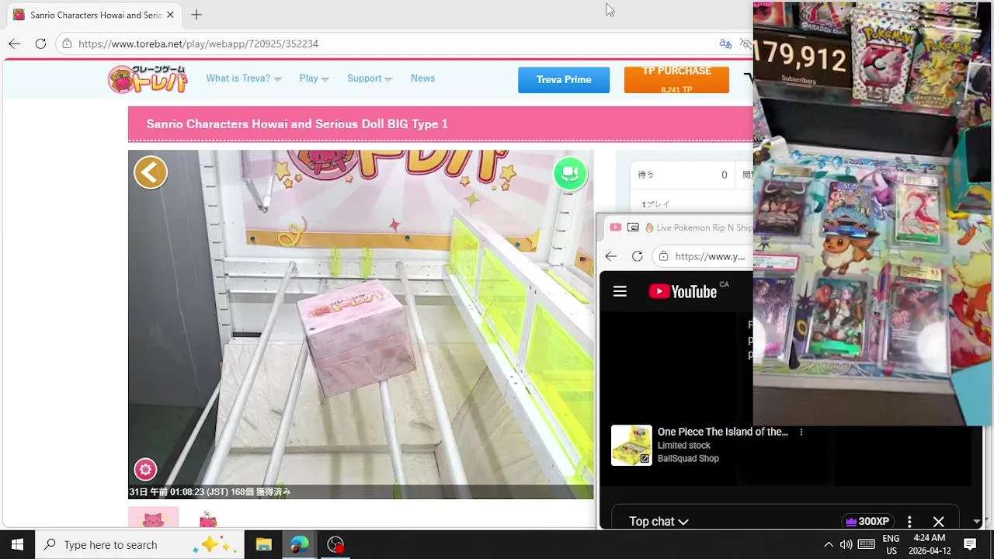Open the YouTube hamburger menu
The image size is (994, 559).
point(620,291)
